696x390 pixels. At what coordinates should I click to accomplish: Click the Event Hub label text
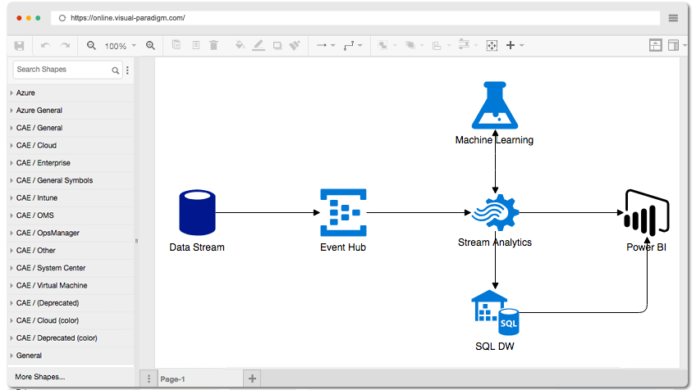click(x=343, y=247)
